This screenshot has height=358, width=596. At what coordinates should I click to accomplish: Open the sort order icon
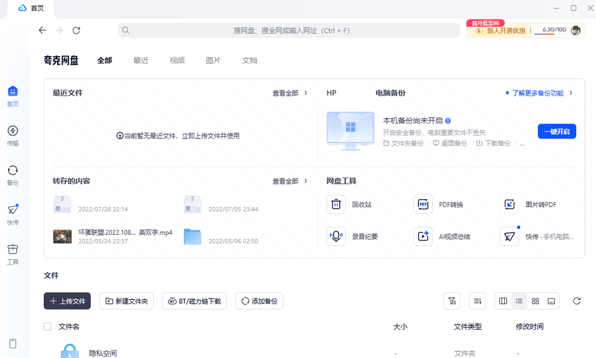tap(478, 301)
